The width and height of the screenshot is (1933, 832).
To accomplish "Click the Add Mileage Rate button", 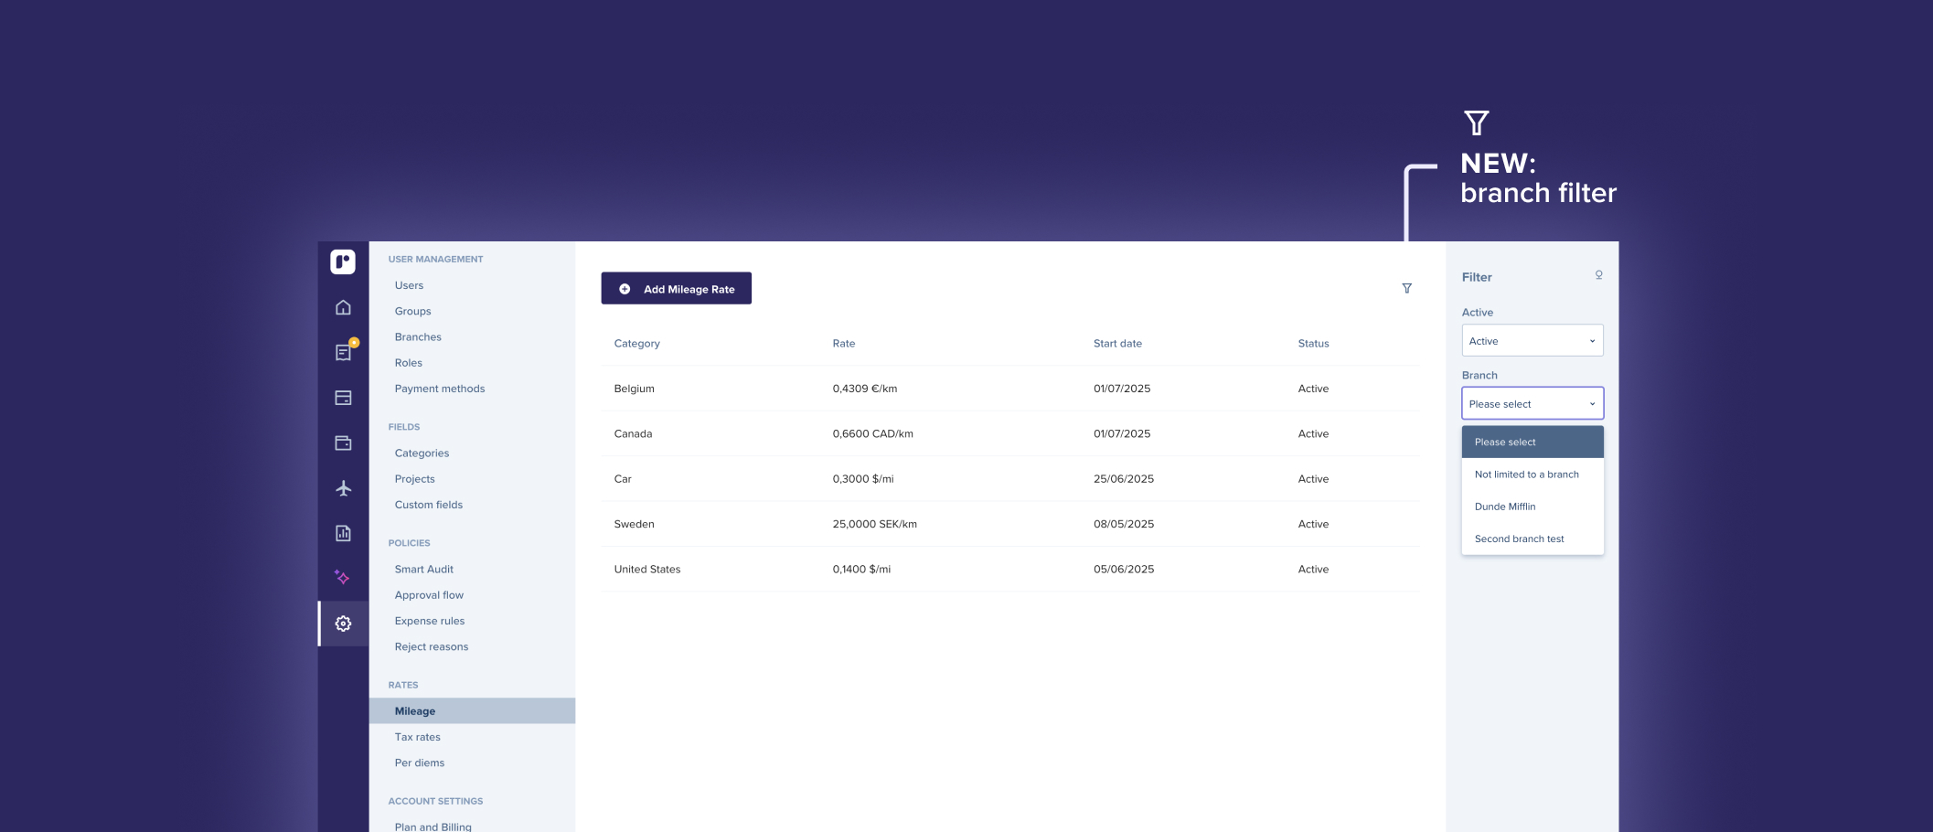I will click(x=676, y=289).
